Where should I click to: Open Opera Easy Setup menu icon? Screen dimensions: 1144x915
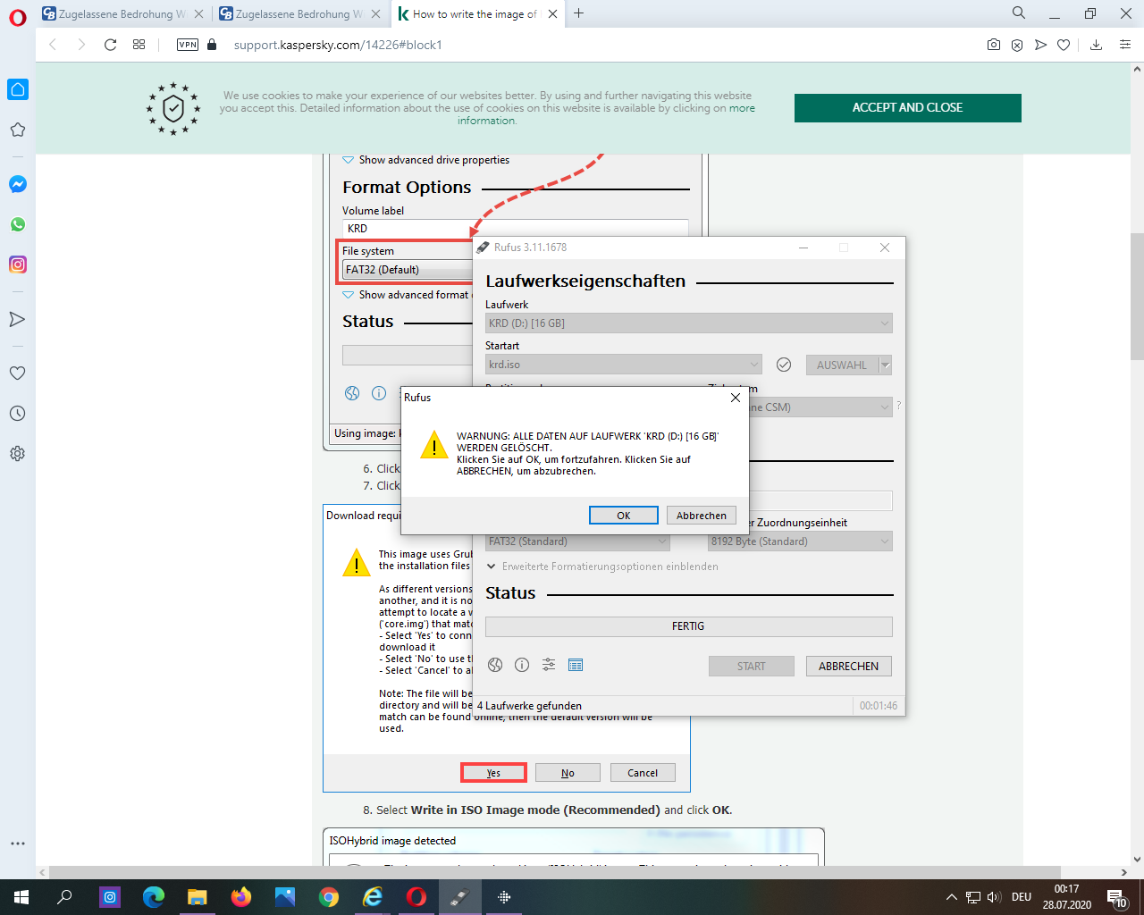1125,45
